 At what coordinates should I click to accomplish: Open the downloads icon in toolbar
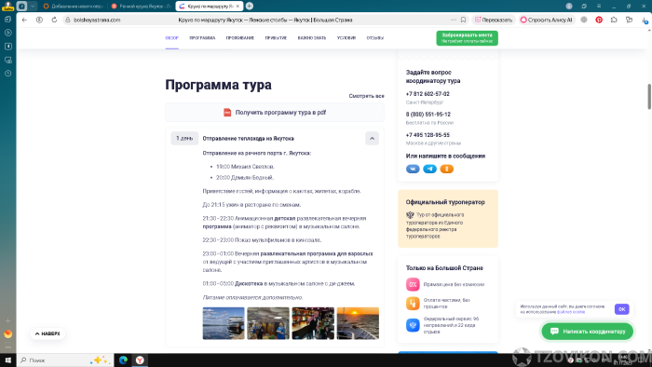click(x=645, y=20)
